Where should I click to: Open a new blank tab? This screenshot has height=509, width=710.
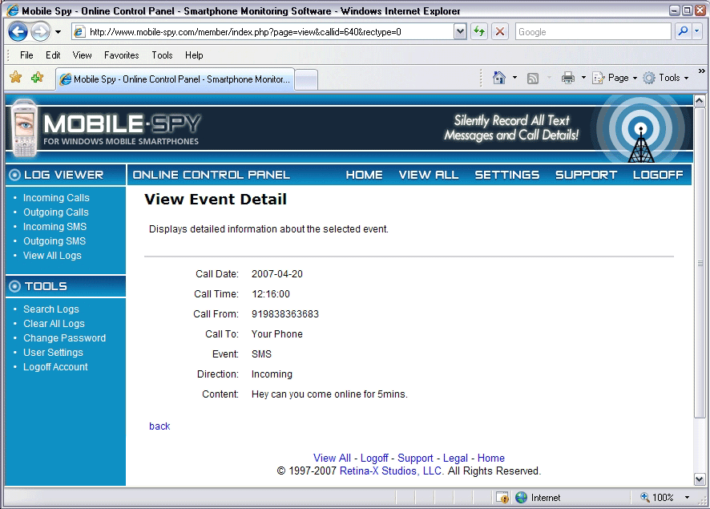307,80
